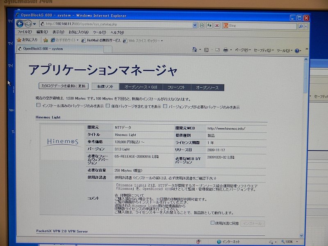Expand command bar overflow chevron
This screenshot has width=328, height=246.
[x=306, y=49]
